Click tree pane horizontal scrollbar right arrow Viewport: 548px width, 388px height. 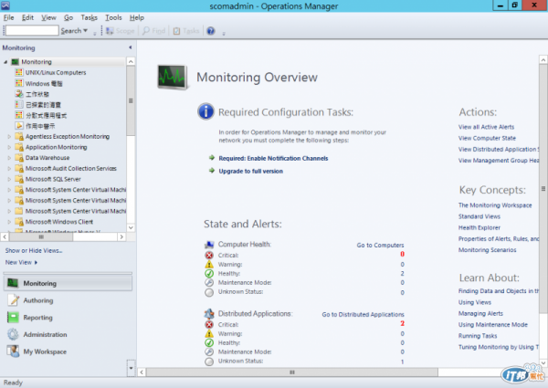coord(121,236)
